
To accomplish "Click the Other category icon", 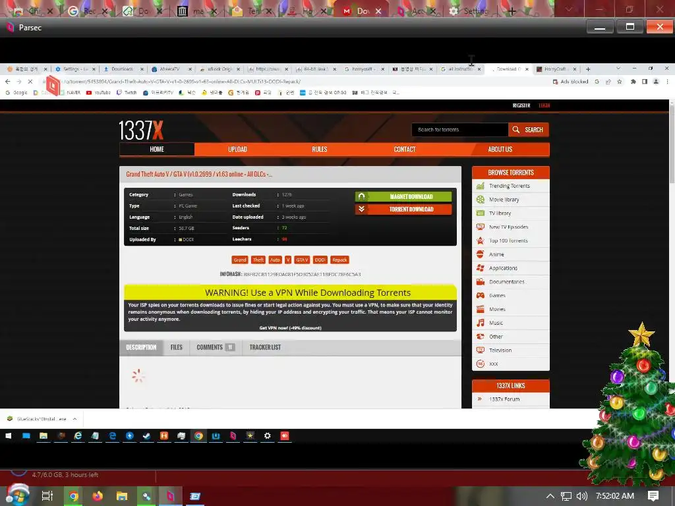I will coord(481,337).
